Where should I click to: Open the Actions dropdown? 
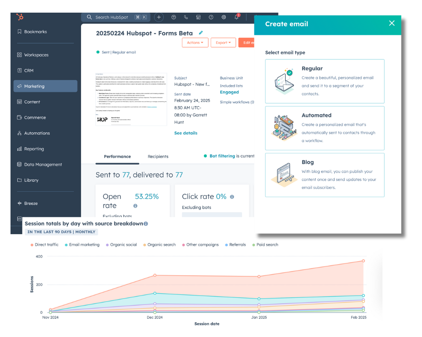pos(195,43)
